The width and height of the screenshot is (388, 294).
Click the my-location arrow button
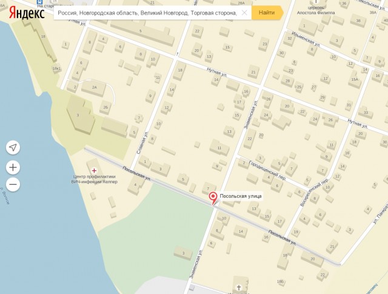[x=13, y=147]
